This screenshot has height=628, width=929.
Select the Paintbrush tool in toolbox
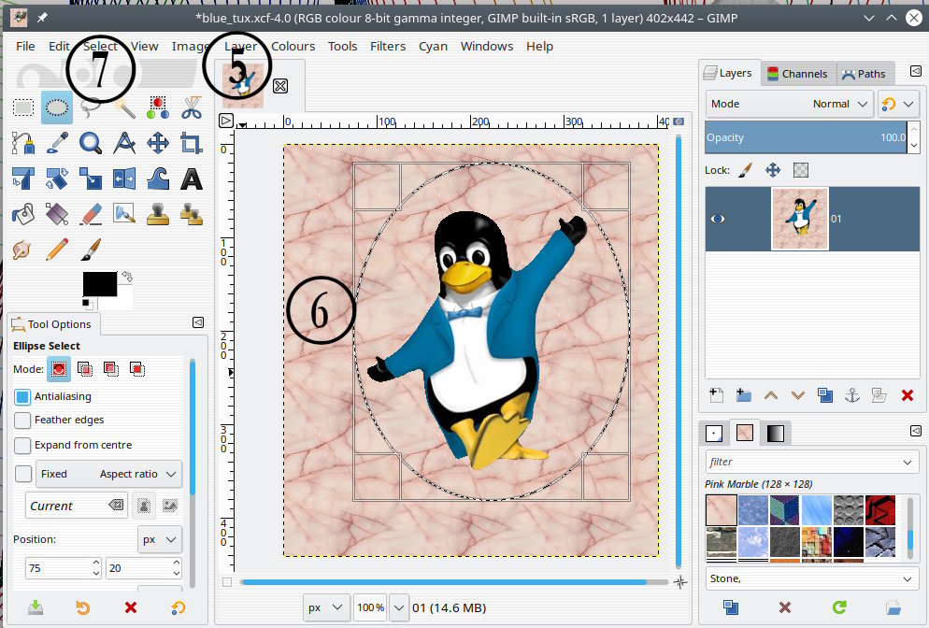(x=91, y=250)
